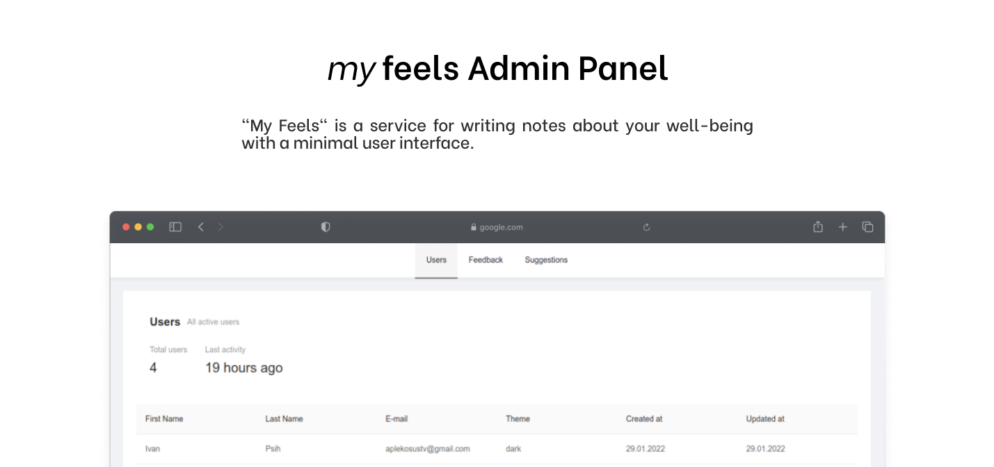This screenshot has width=994, height=467.
Task: Show all tabs using the tab overview icon
Action: click(867, 227)
